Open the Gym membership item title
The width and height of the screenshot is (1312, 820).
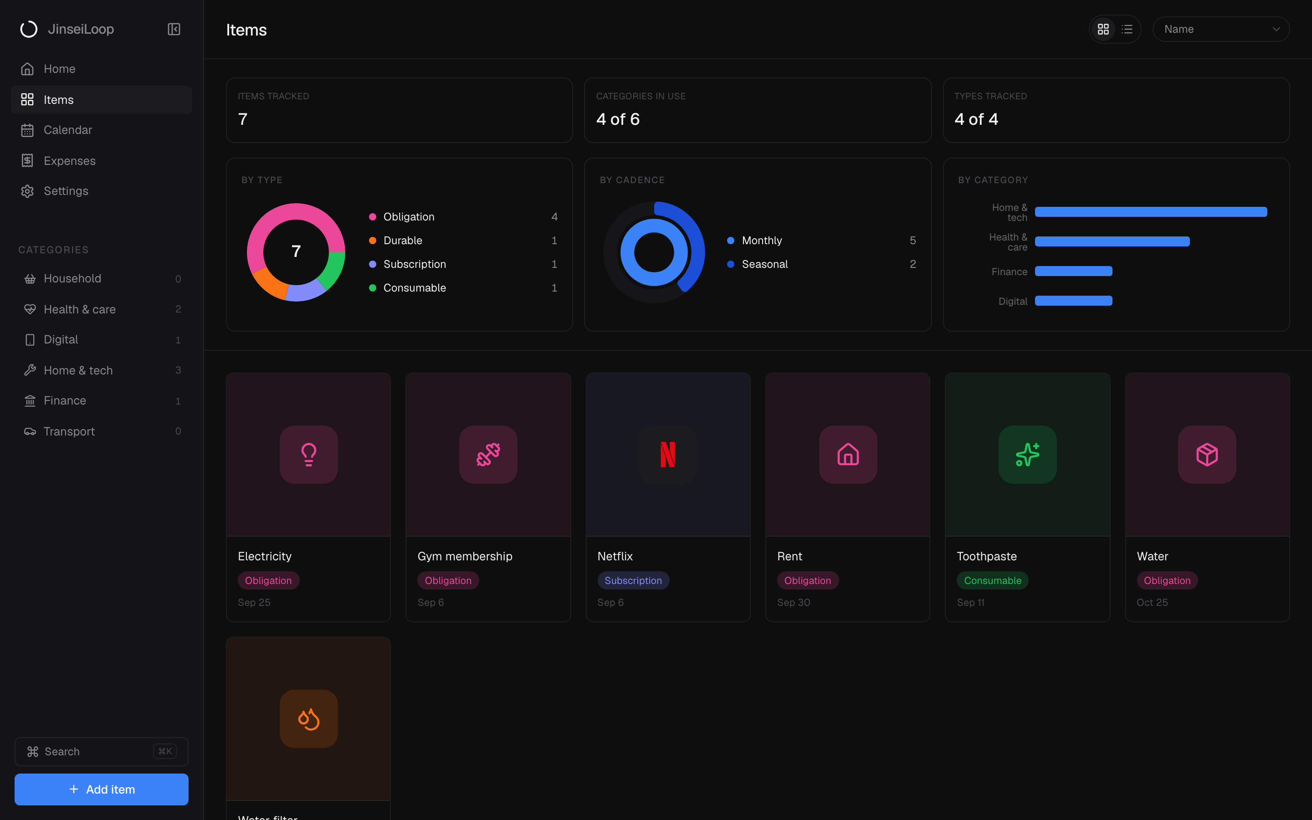click(x=465, y=556)
